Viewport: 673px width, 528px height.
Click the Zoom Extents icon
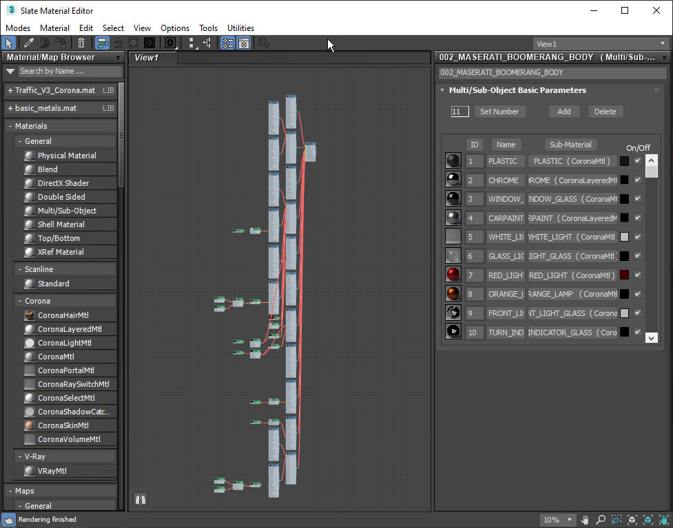tap(632, 520)
